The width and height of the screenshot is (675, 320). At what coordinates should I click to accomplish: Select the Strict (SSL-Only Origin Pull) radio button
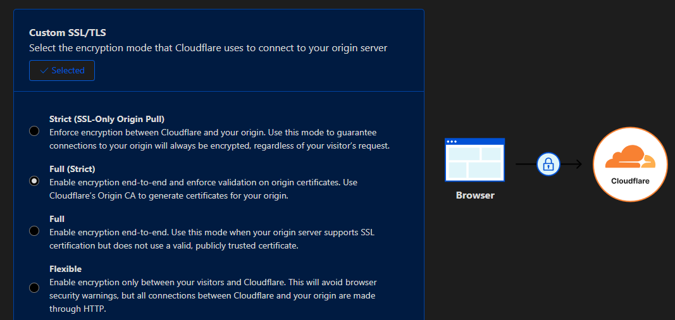click(x=34, y=131)
